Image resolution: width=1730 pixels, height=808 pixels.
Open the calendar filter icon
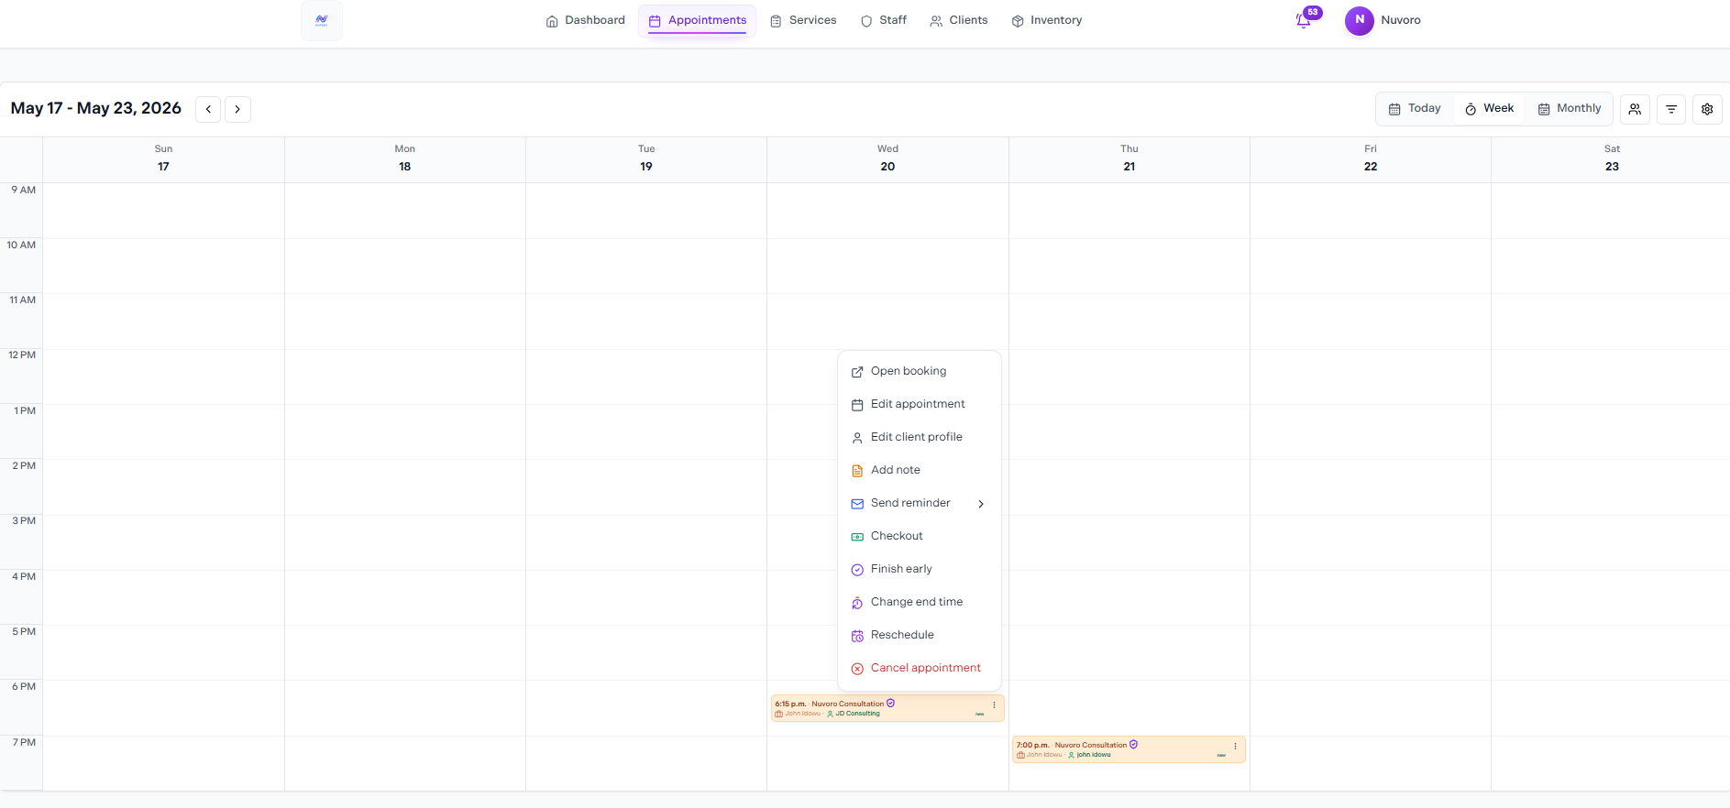[x=1671, y=109]
